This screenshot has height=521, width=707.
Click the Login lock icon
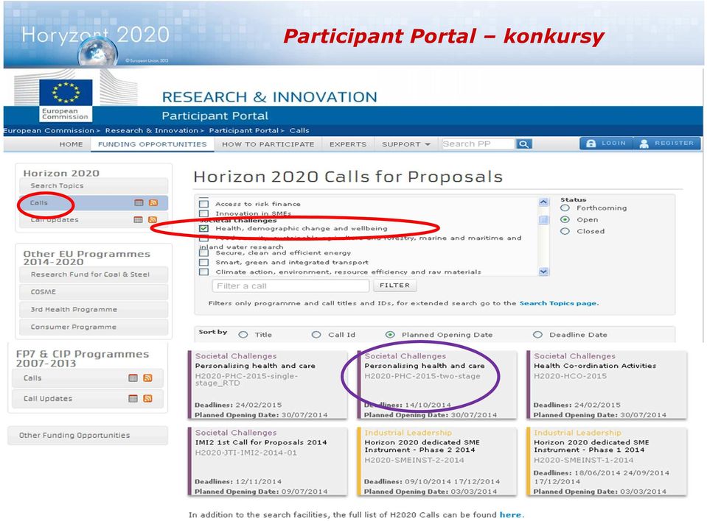tap(591, 143)
